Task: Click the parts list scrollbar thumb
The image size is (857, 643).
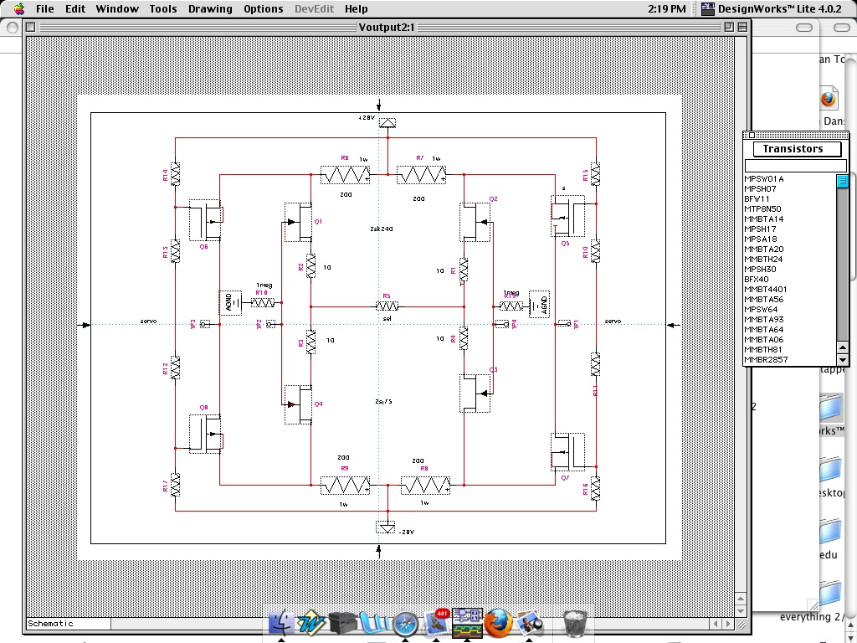Action: click(842, 181)
